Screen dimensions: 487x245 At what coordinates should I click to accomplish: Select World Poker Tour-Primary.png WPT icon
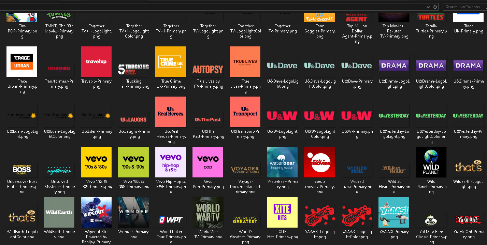click(x=171, y=219)
